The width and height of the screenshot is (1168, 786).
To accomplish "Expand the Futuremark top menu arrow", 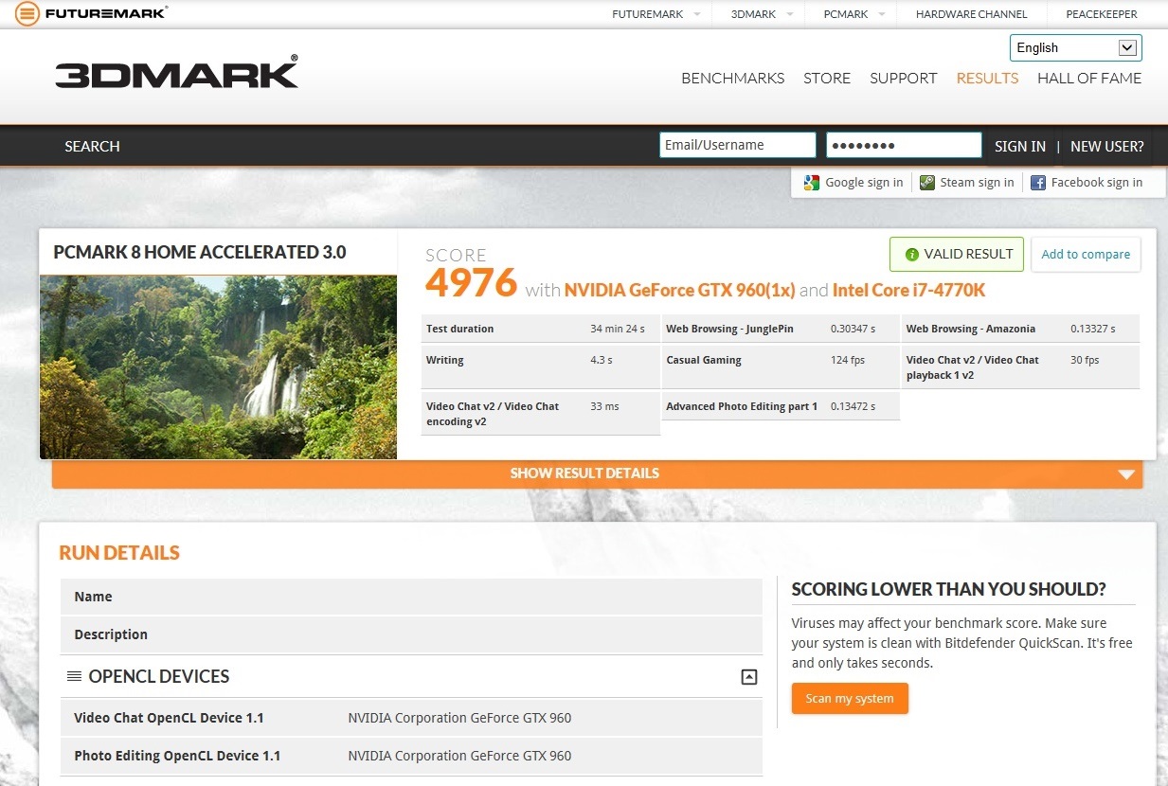I will pyautogui.click(x=697, y=14).
